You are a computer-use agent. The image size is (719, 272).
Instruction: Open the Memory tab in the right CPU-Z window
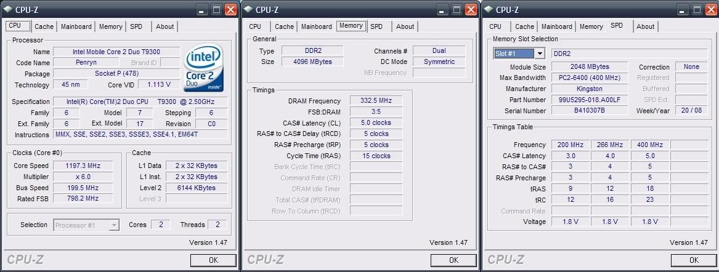[591, 26]
